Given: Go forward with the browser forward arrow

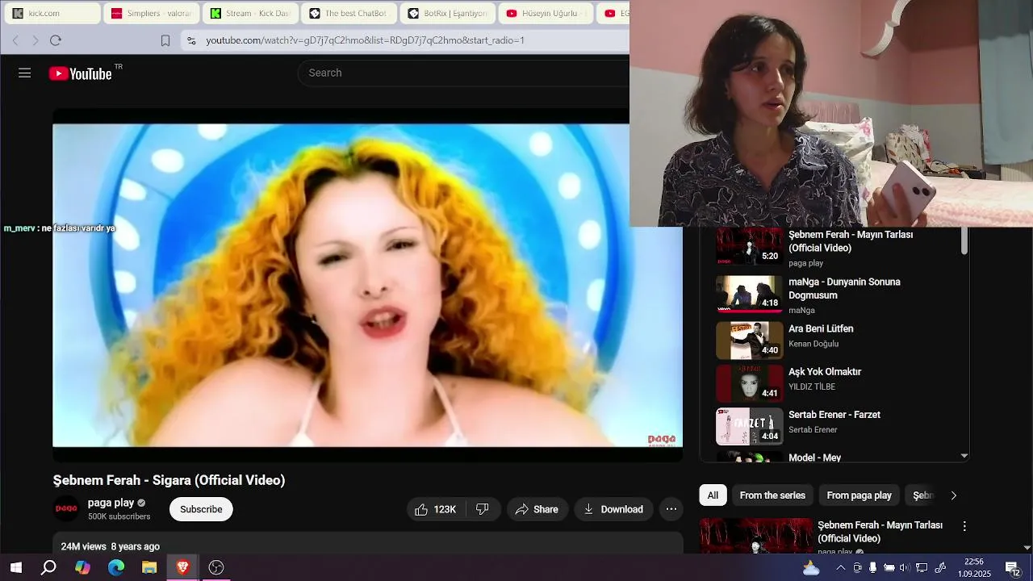Looking at the screenshot, I should (35, 40).
